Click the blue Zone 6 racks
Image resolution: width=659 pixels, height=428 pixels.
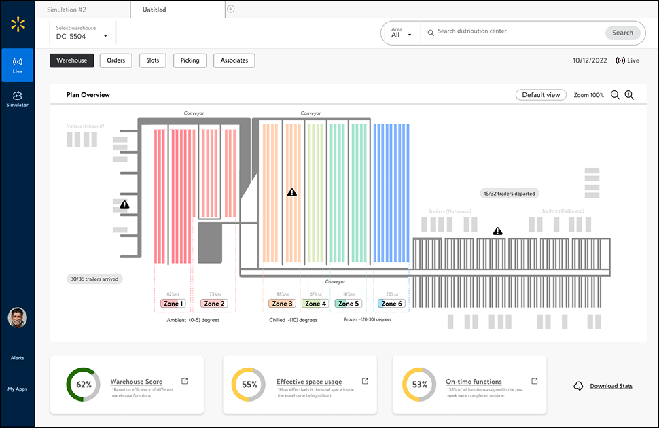pyautogui.click(x=391, y=192)
